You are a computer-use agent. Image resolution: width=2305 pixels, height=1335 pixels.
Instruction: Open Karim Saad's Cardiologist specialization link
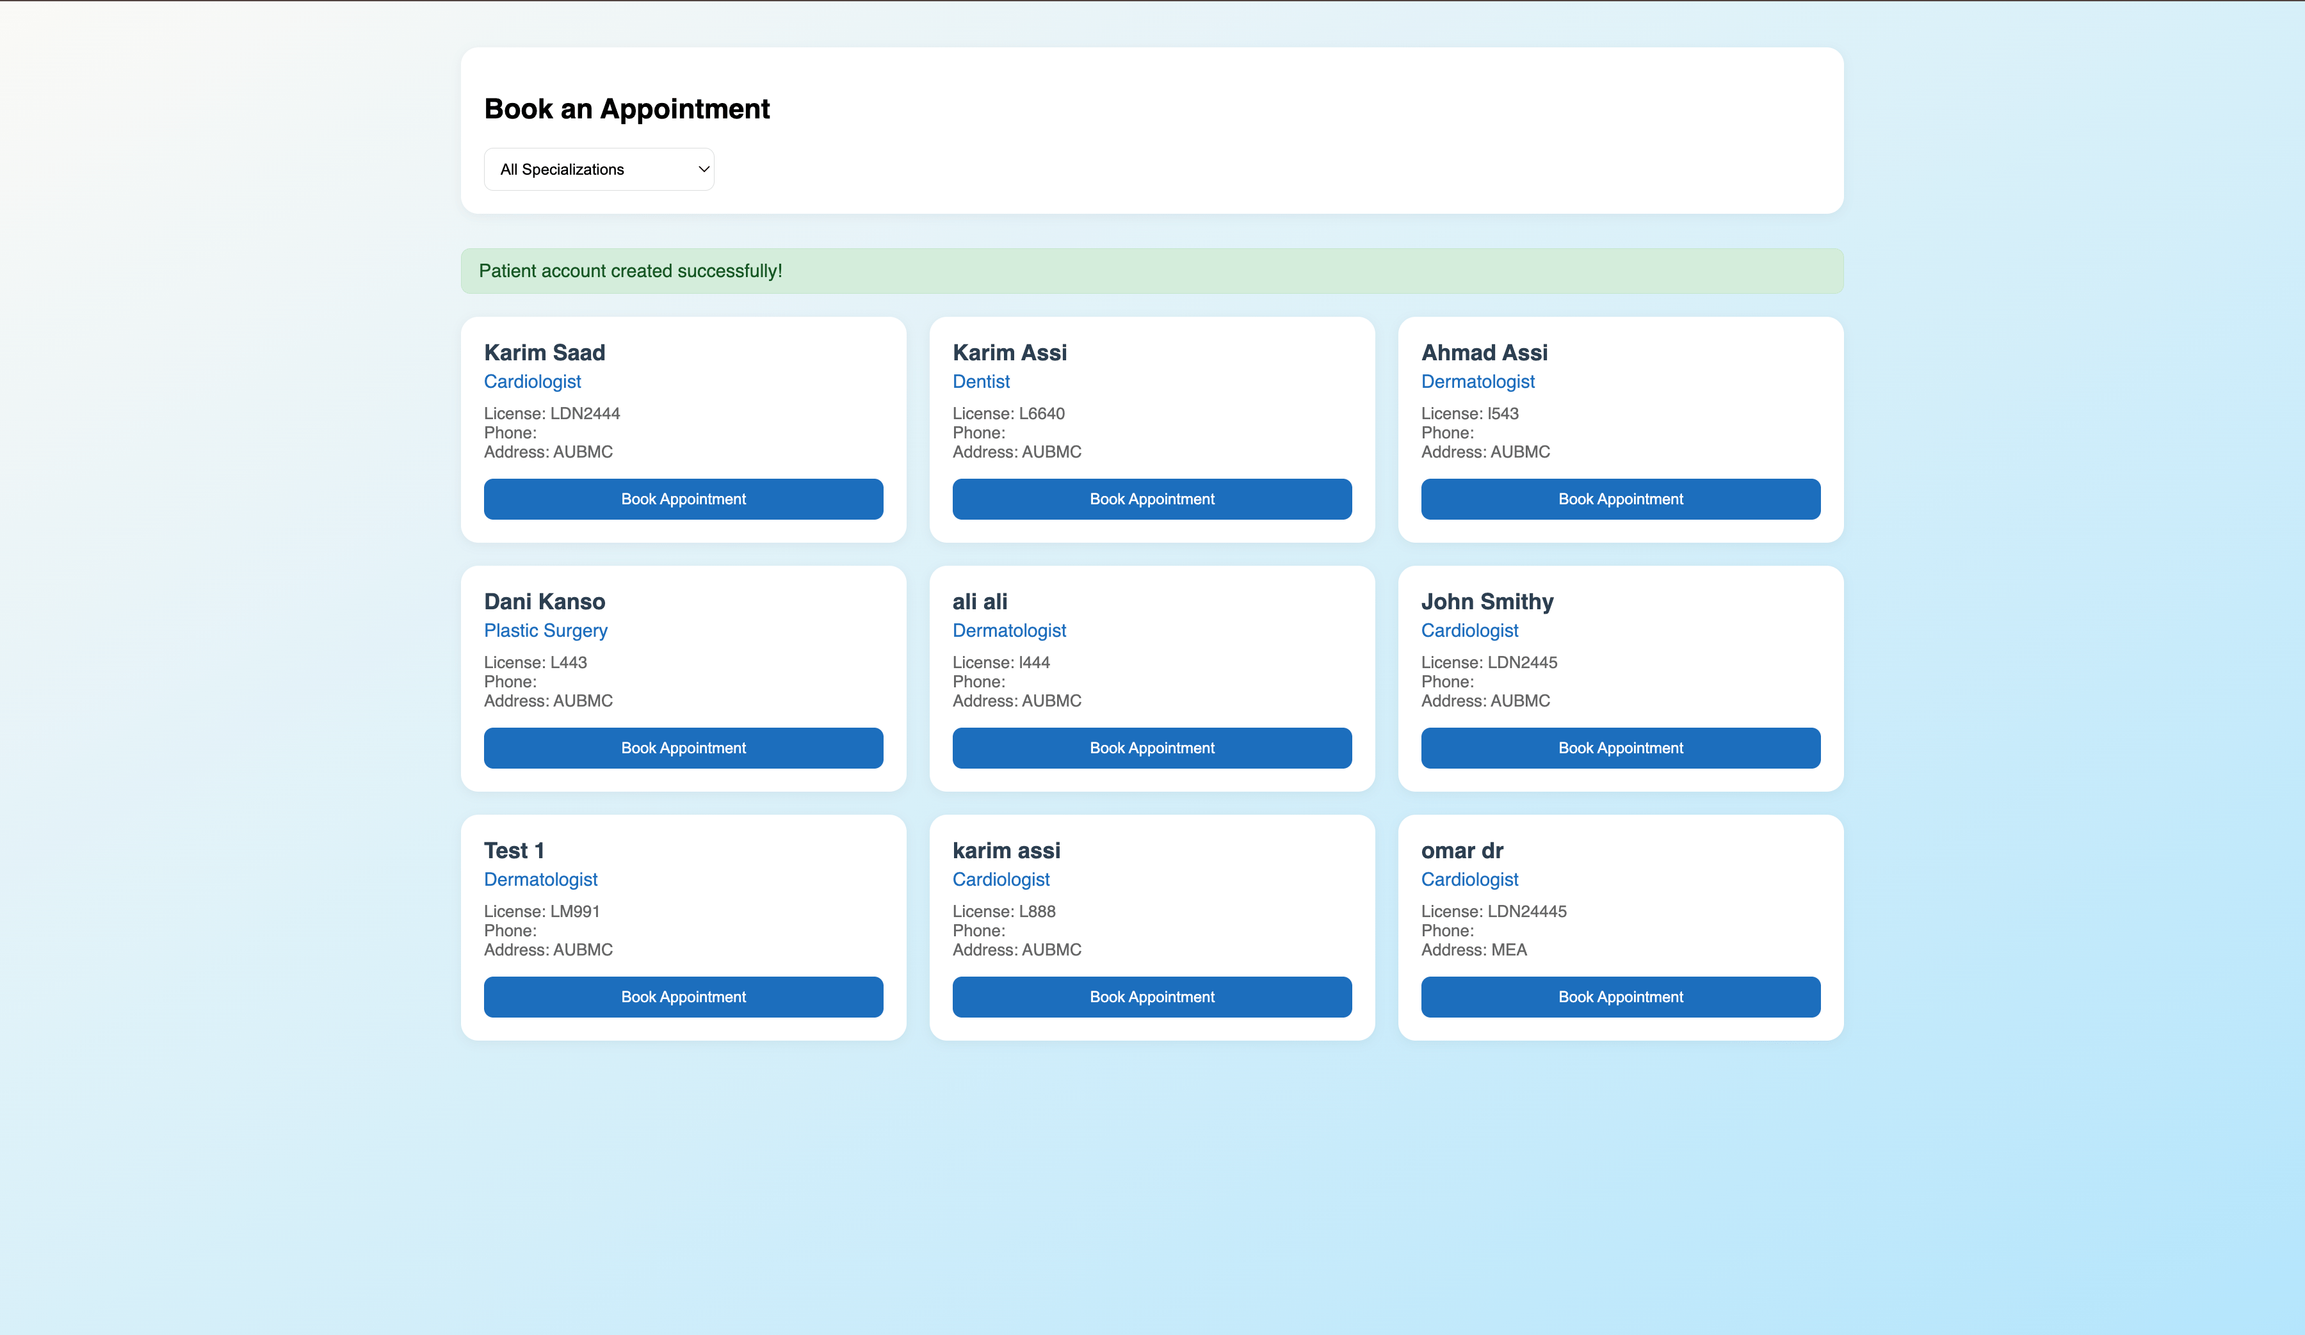pyautogui.click(x=531, y=381)
